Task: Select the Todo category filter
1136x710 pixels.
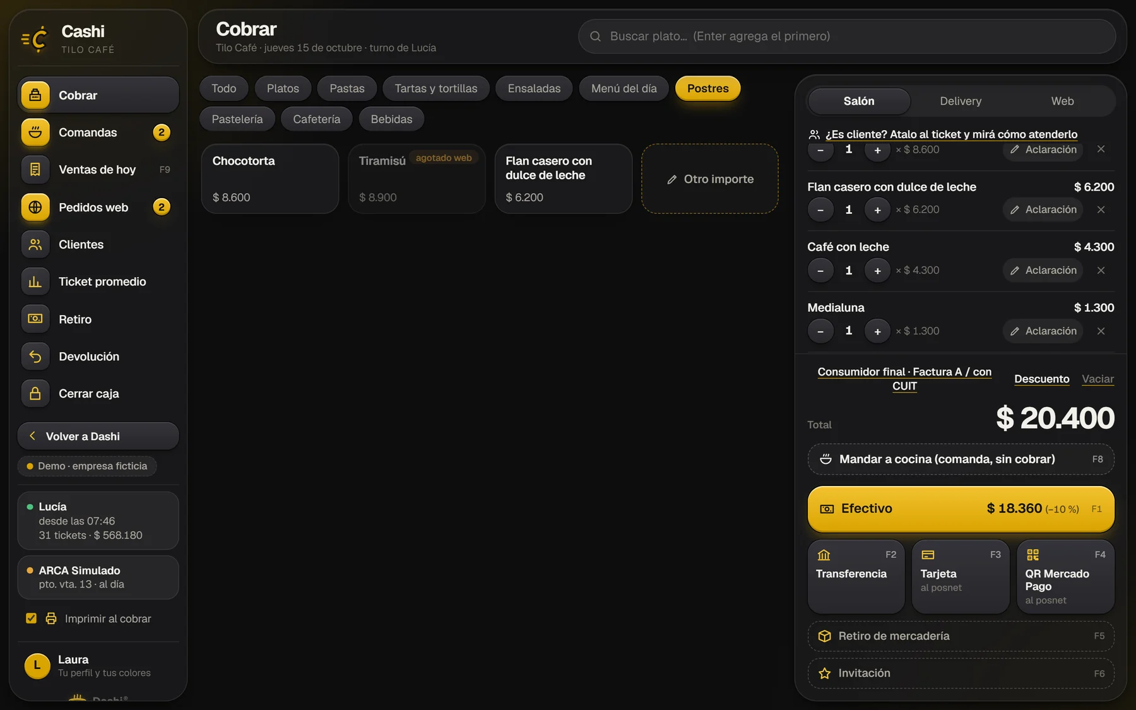Action: point(224,88)
